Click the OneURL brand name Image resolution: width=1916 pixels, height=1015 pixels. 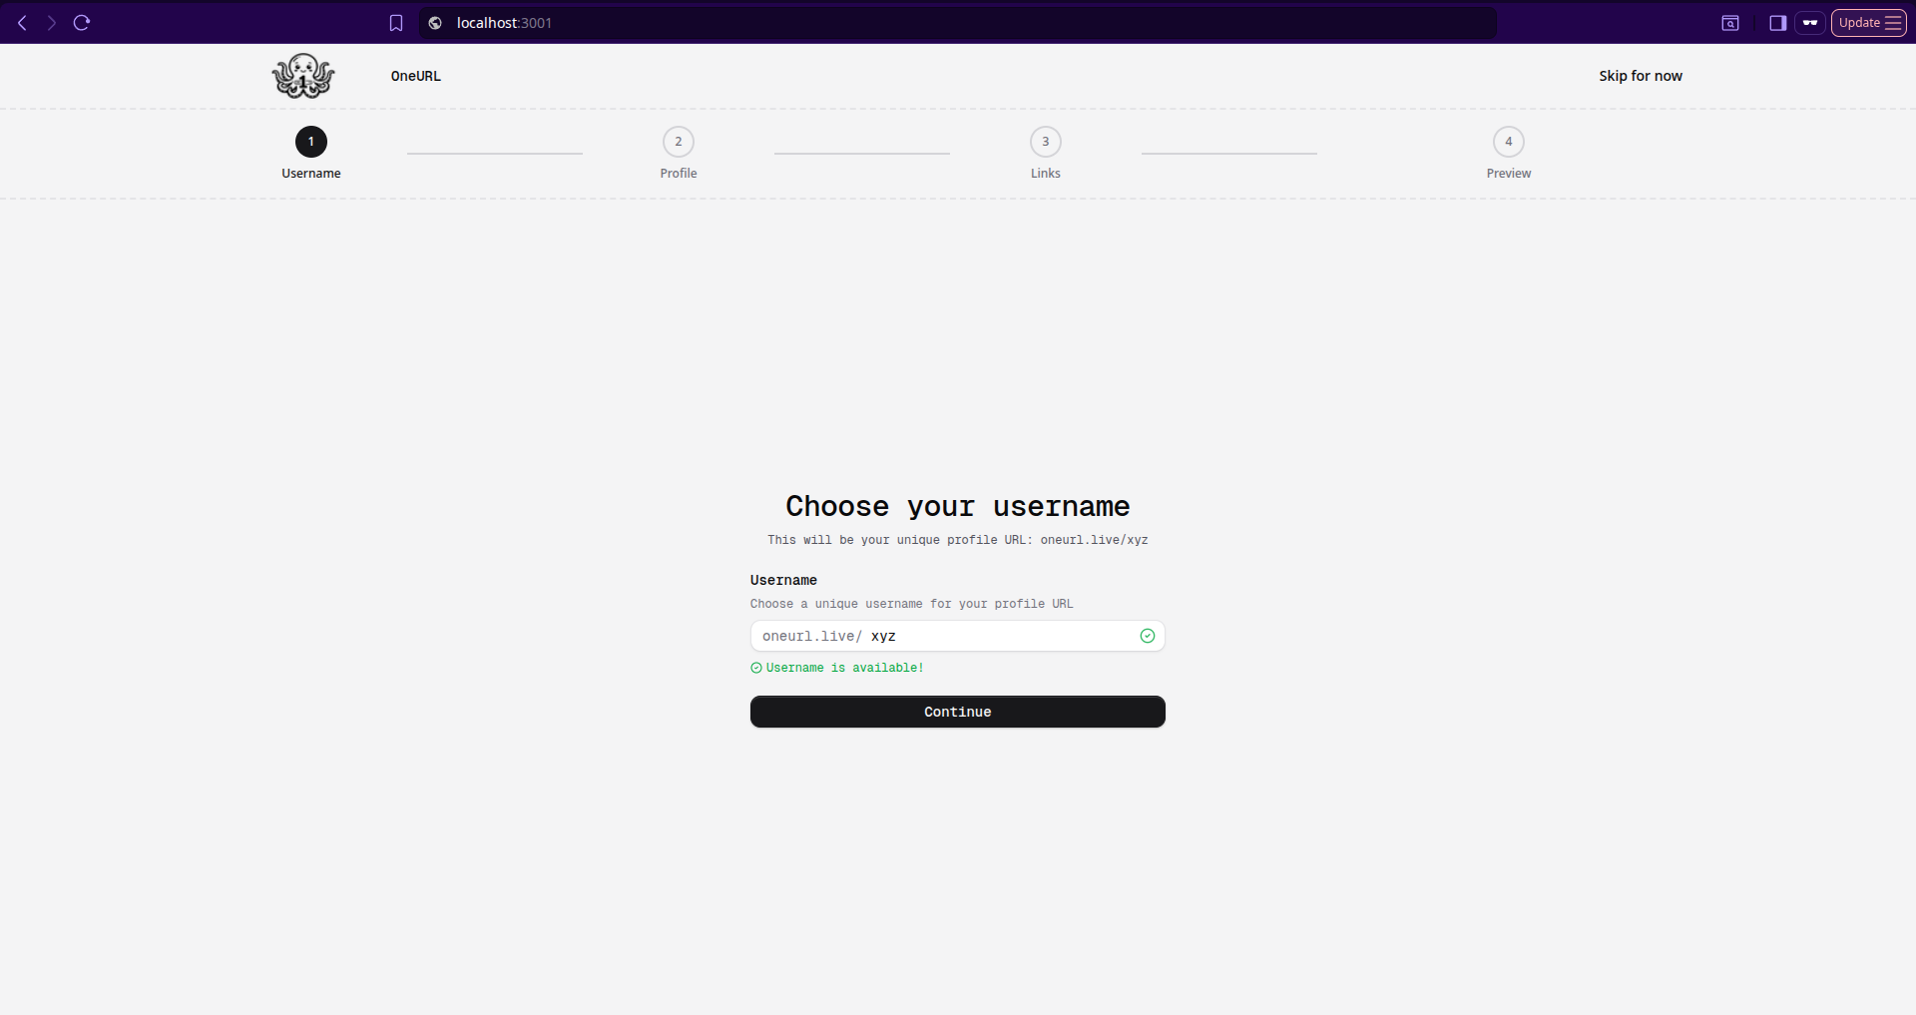pos(415,76)
